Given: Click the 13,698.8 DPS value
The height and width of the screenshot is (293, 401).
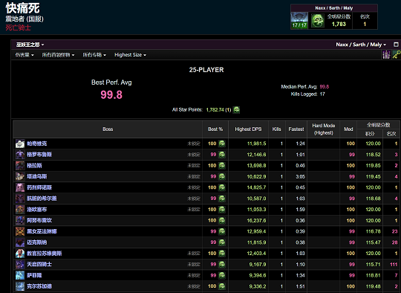Looking at the screenshot, I should pyautogui.click(x=256, y=166).
